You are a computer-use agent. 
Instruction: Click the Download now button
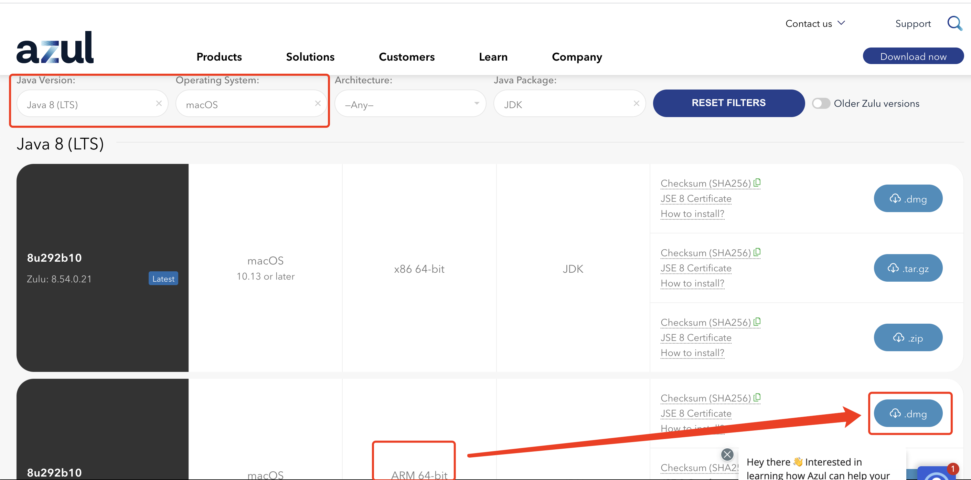913,56
